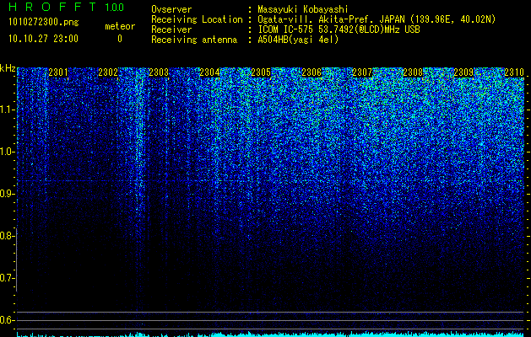Viewport: 531px width, 337px height.
Task: Click the 2308 time marker
Action: click(x=413, y=72)
